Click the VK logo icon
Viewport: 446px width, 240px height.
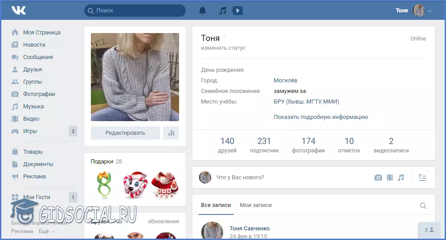(x=19, y=10)
